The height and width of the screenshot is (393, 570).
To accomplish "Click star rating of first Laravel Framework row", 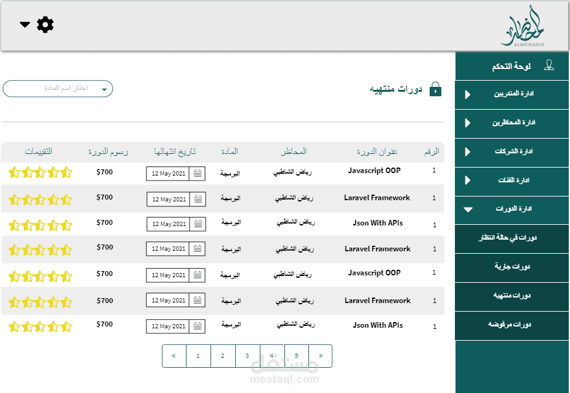I will [41, 200].
